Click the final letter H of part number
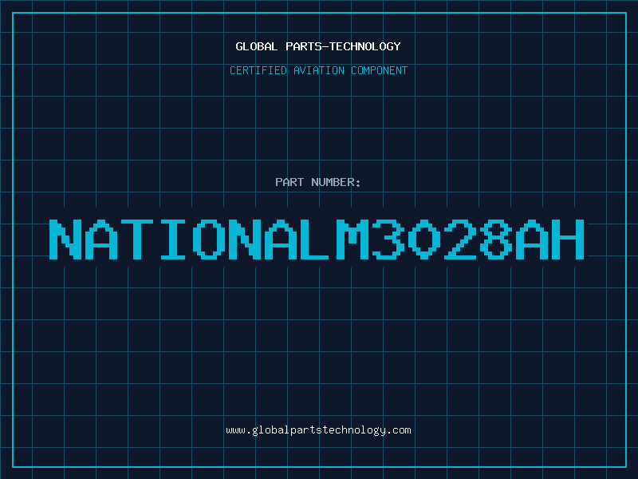This screenshot has width=638, height=479. pos(567,239)
